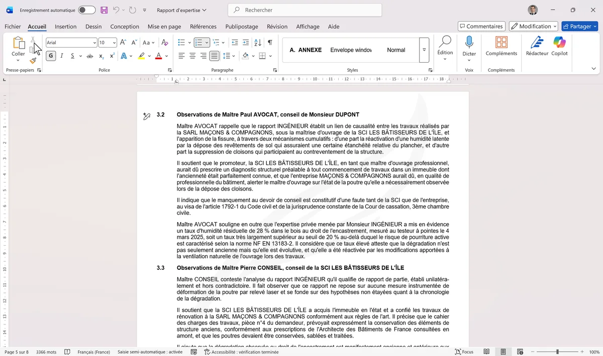The width and height of the screenshot is (603, 356).
Task: Open the Commentaires pane
Action: pos(480,26)
